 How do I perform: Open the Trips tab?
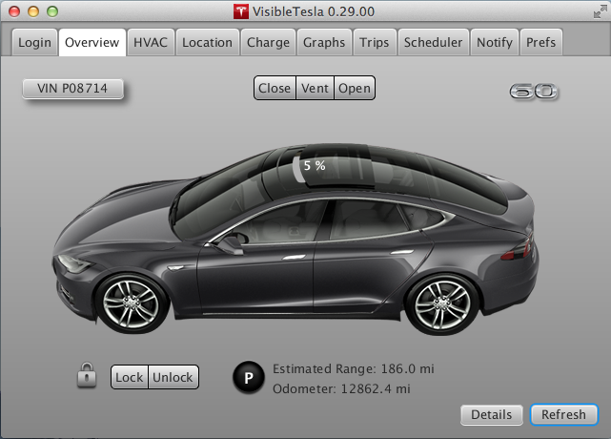tap(374, 42)
